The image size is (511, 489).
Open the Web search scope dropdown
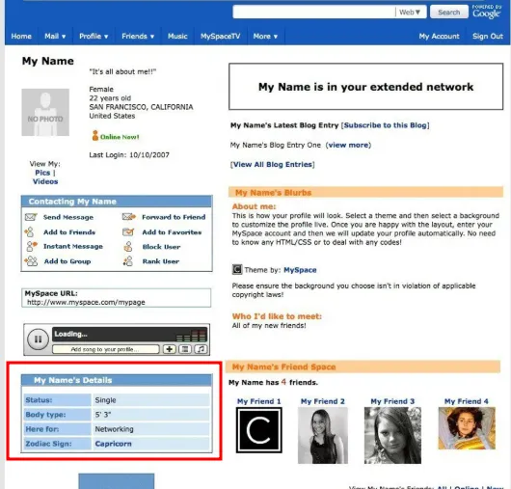tap(410, 13)
